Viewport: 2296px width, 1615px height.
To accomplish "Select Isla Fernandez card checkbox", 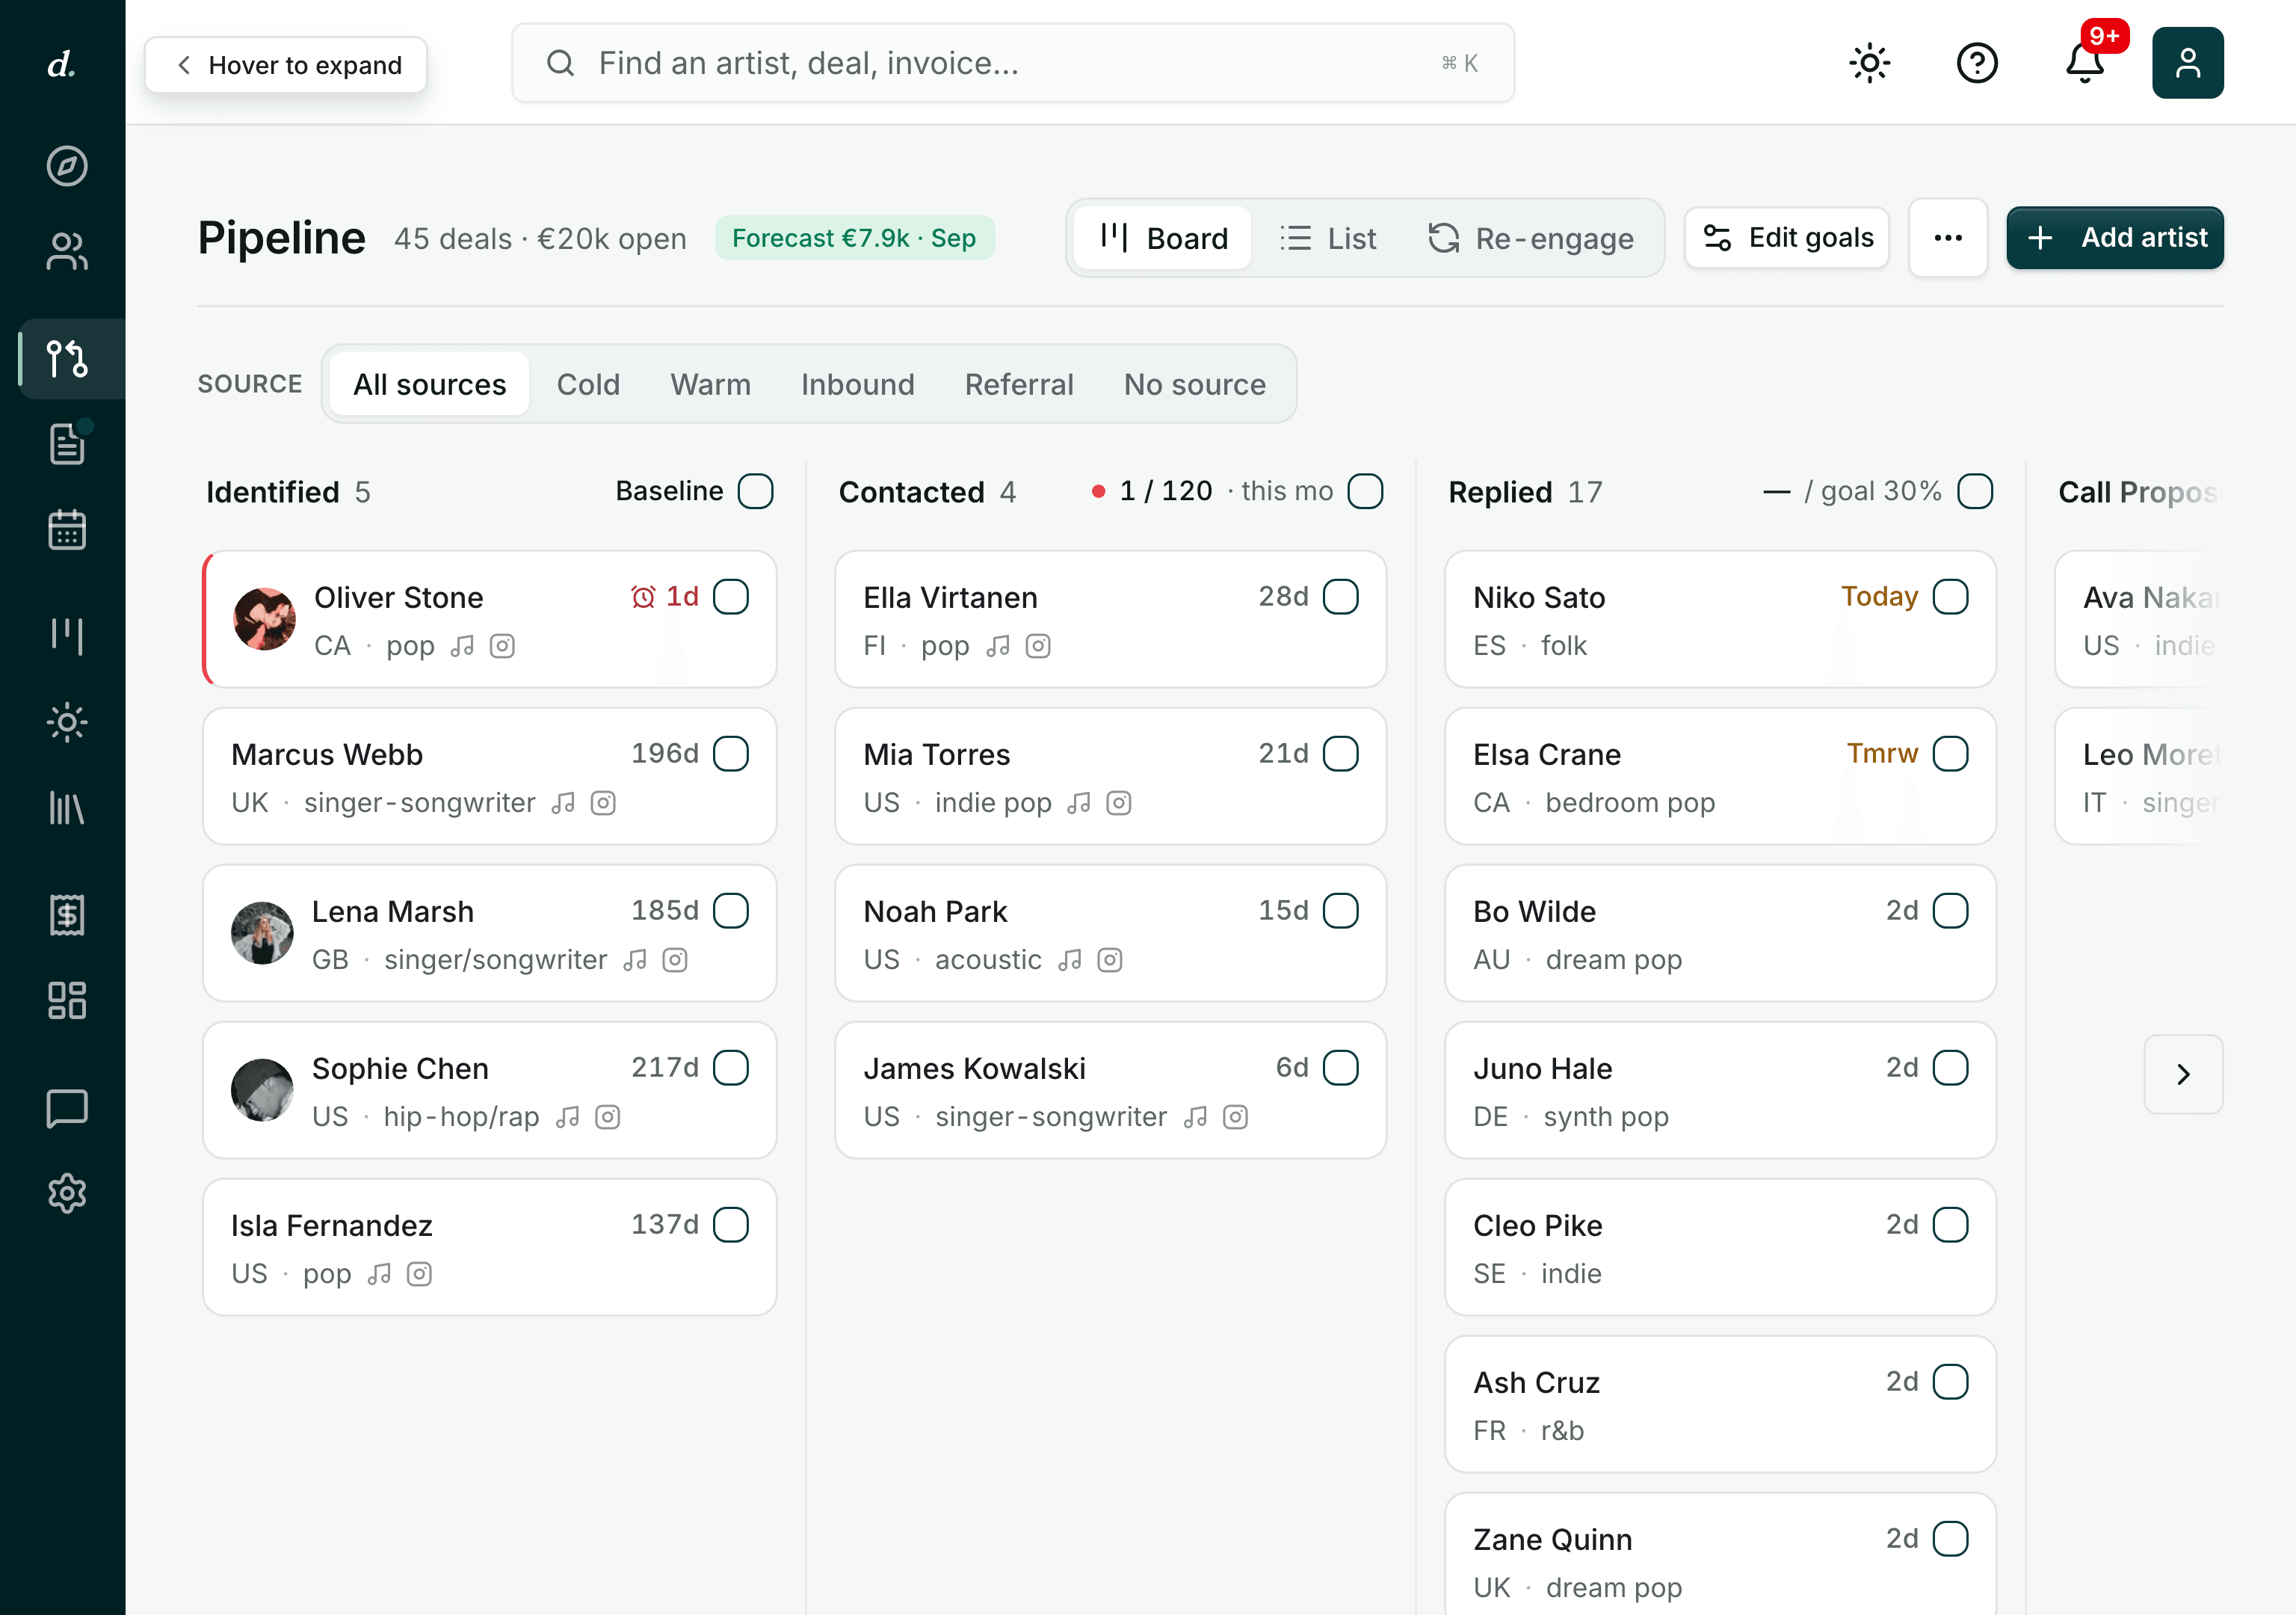I will pyautogui.click(x=731, y=1225).
